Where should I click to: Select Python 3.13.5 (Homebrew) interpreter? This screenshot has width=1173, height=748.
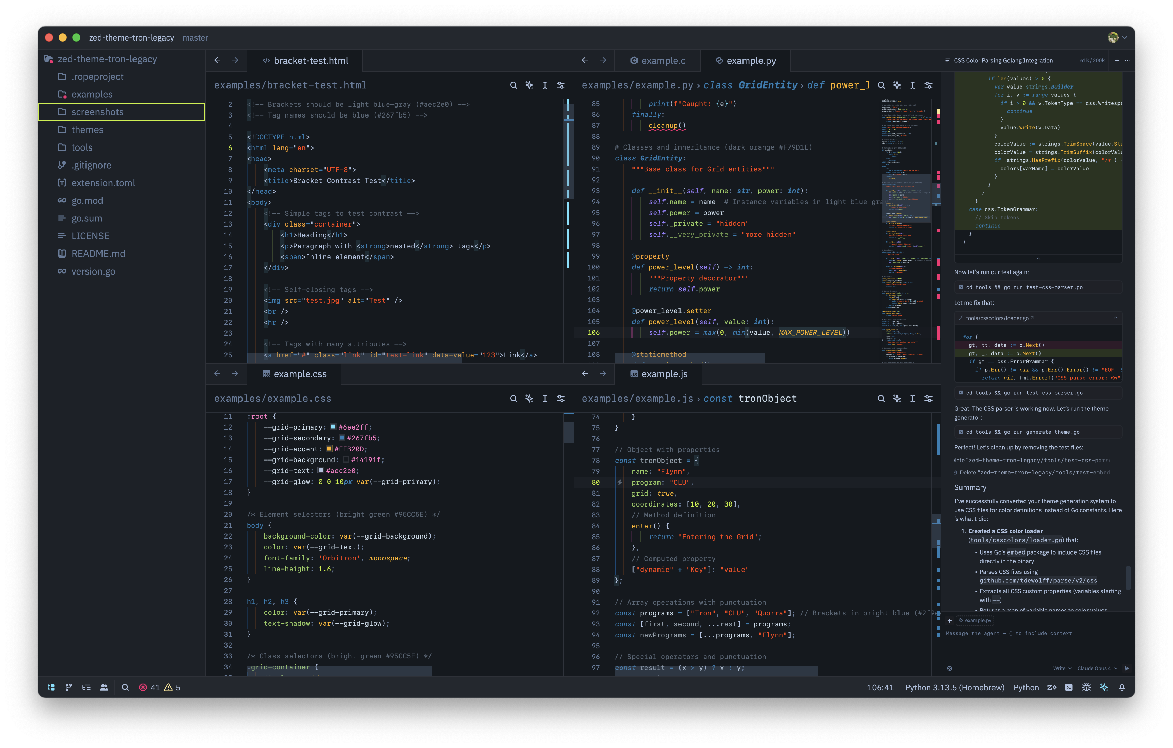[954, 687]
